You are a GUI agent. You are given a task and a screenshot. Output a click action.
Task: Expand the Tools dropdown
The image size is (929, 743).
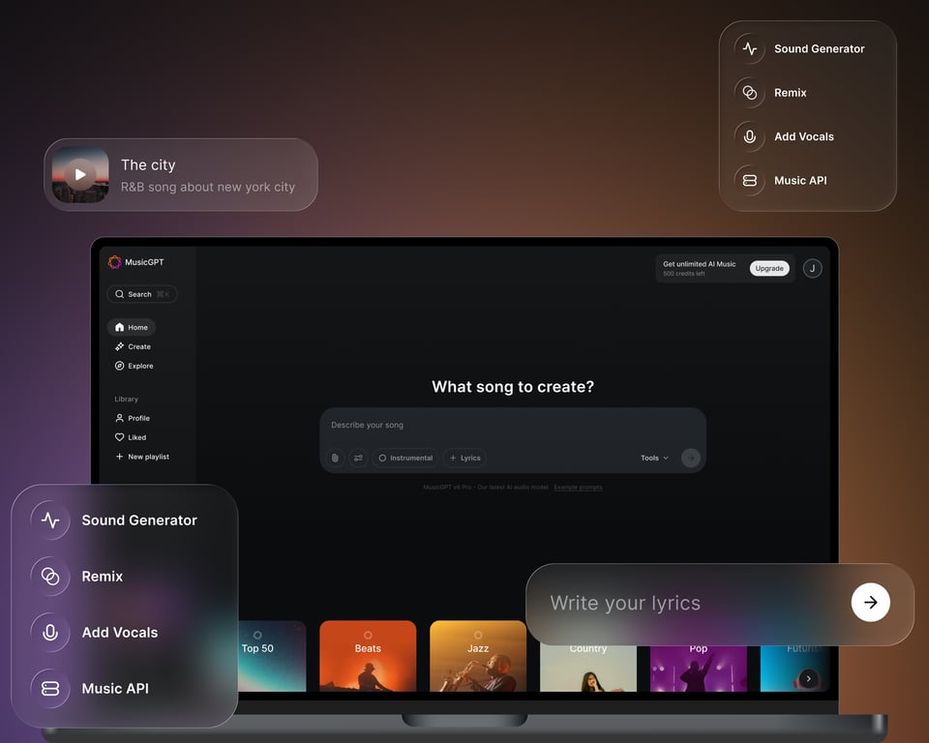coord(653,458)
